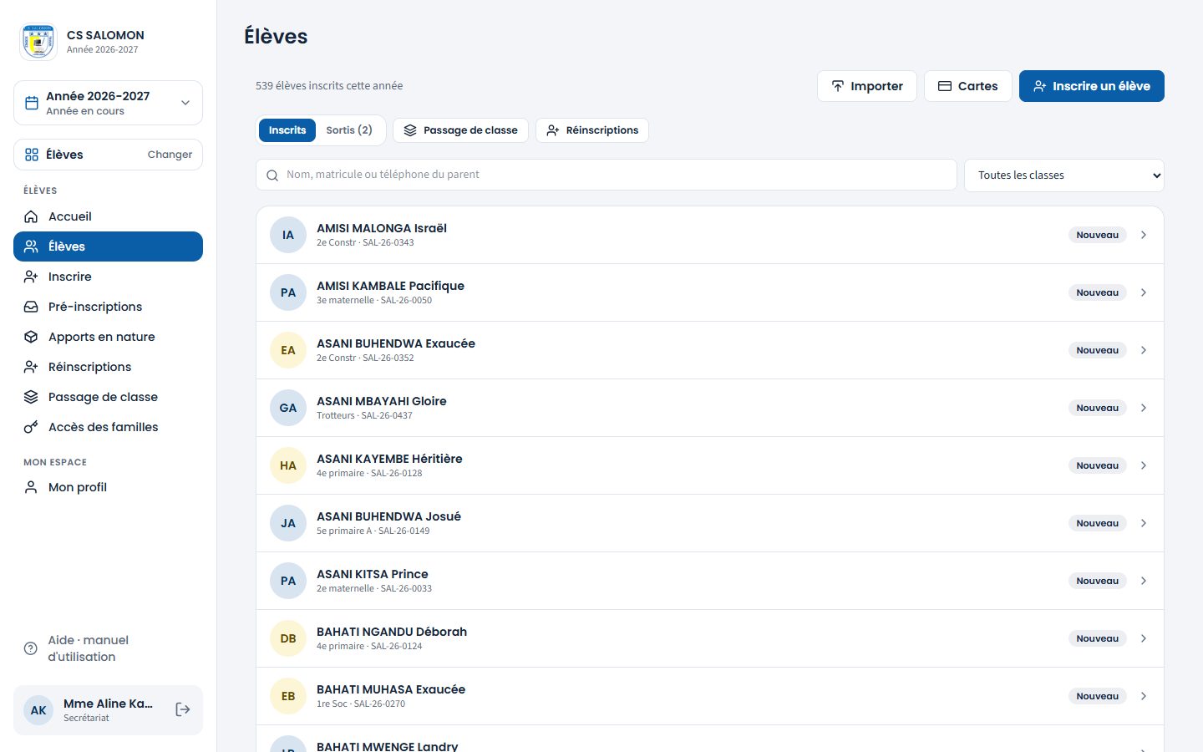Open BAHATI NGANDU Déborah row chevron

(x=1144, y=638)
